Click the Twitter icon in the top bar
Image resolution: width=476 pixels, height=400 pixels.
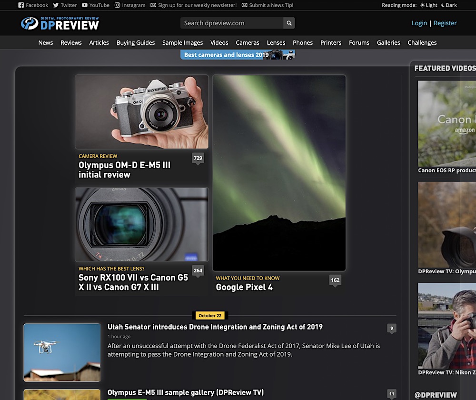pos(55,5)
